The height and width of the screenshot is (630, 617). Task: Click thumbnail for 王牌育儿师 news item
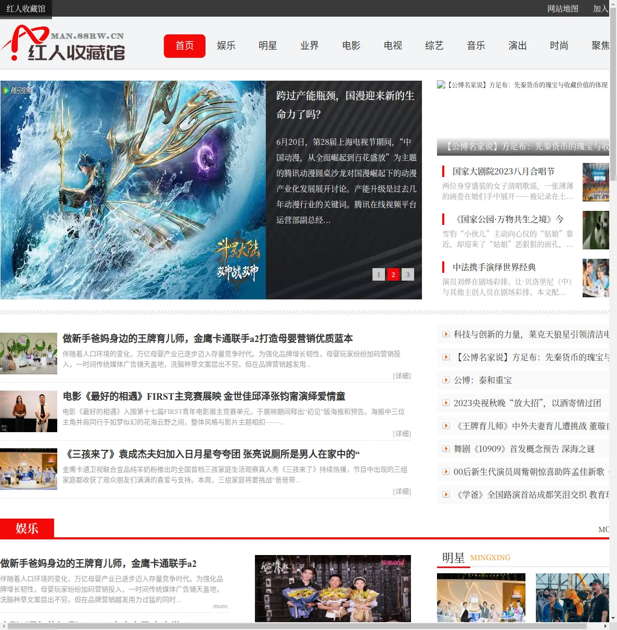[x=29, y=354]
